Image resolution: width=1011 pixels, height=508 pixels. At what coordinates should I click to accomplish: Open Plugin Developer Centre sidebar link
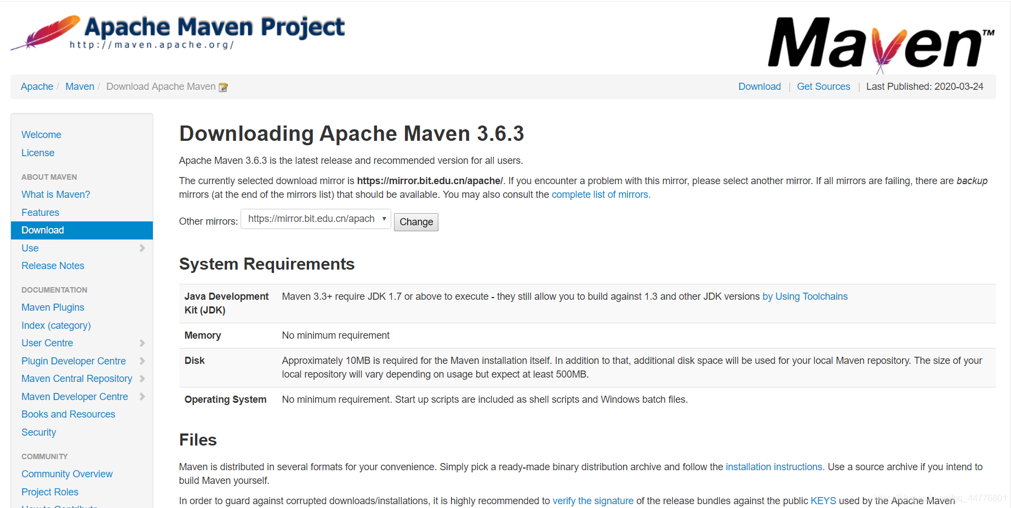[73, 361]
